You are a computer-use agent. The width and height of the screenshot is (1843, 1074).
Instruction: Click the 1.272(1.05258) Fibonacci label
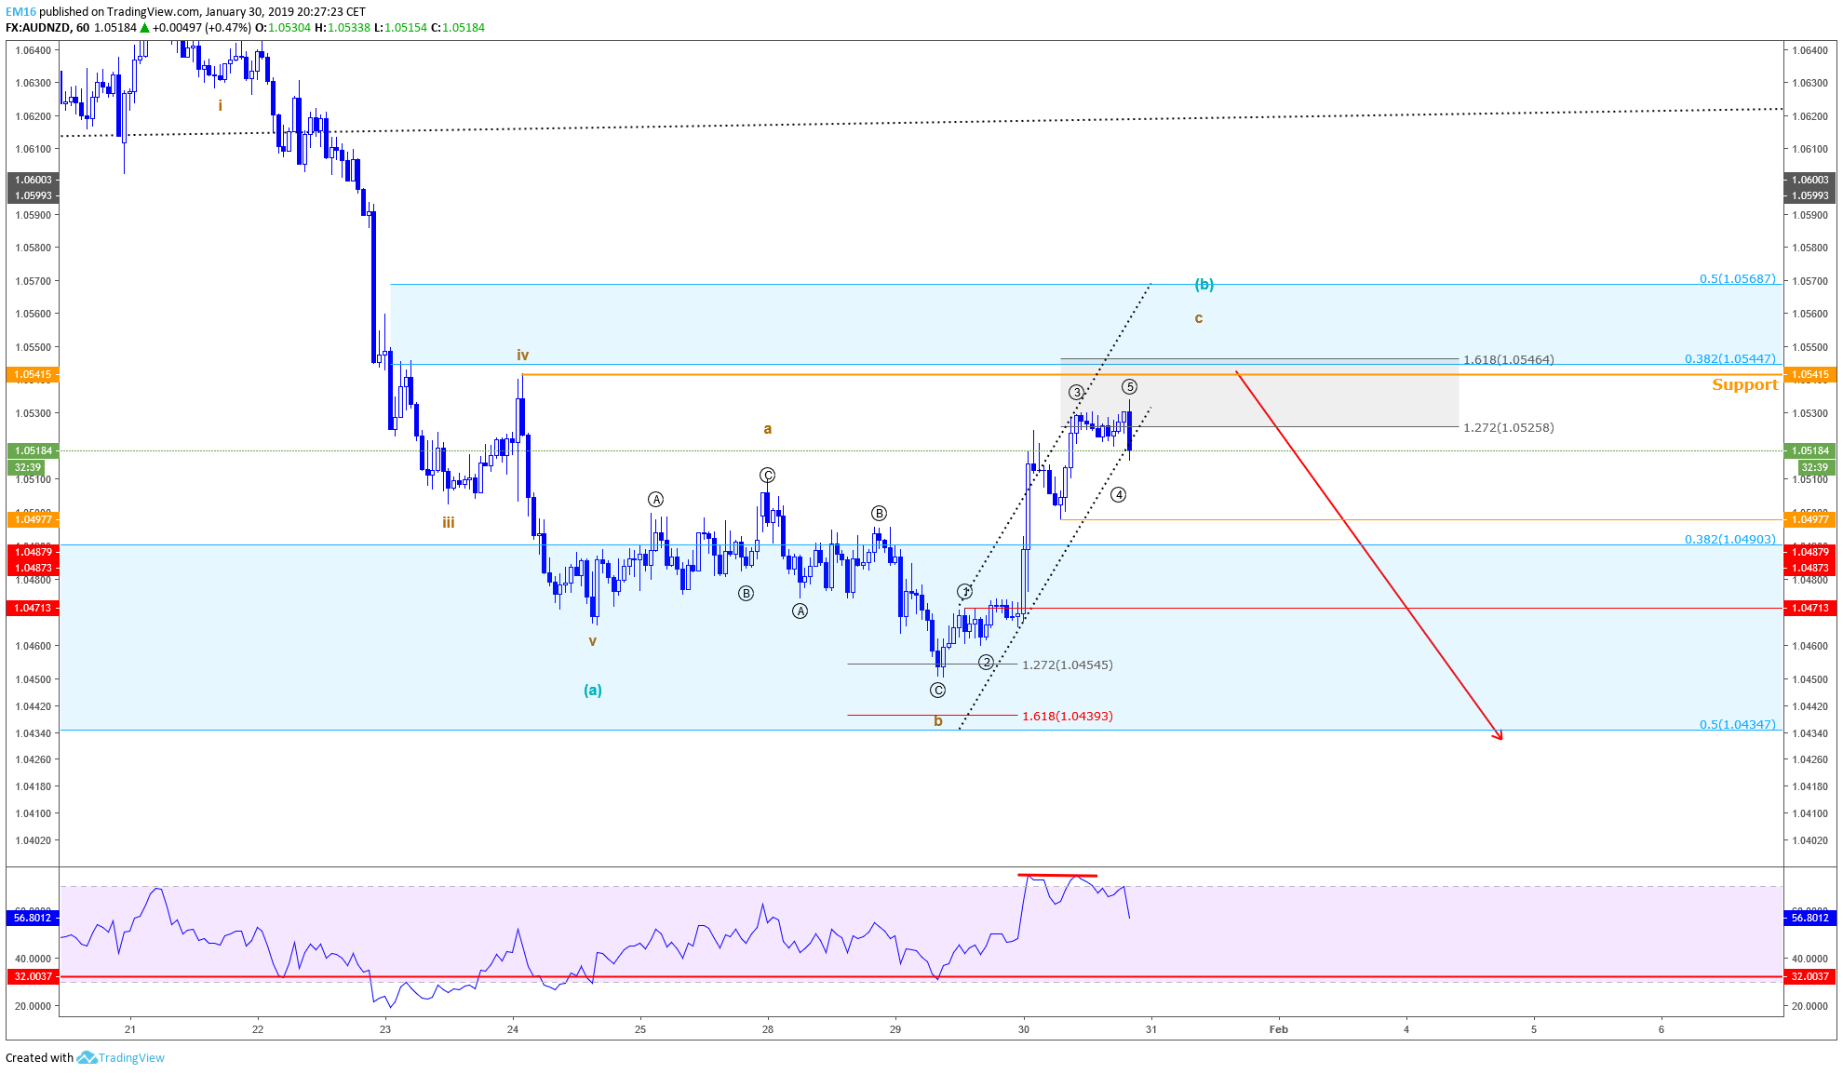1509,428
